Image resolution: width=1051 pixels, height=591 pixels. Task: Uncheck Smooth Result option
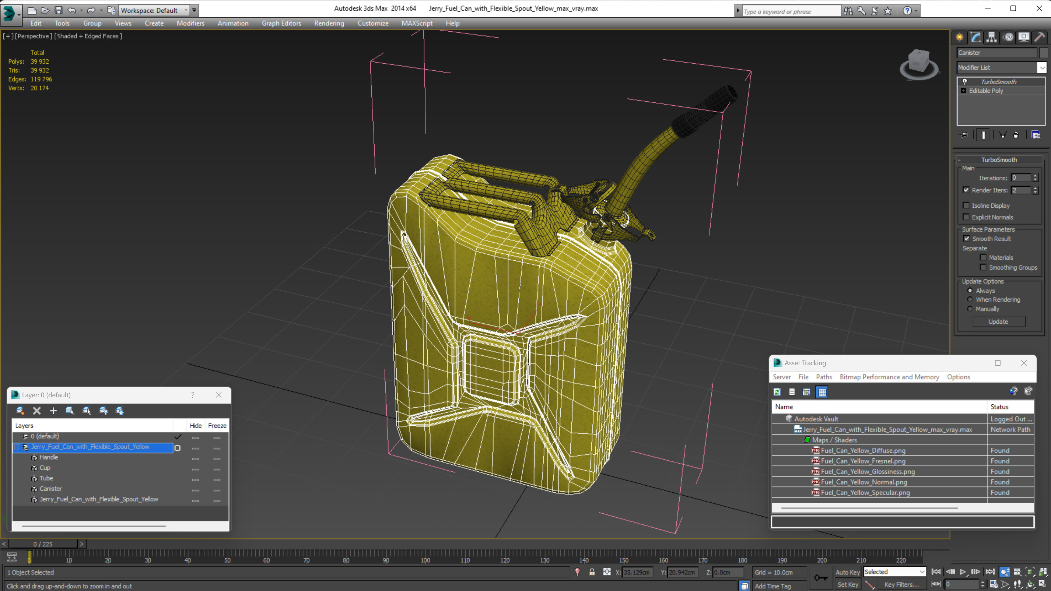point(967,239)
